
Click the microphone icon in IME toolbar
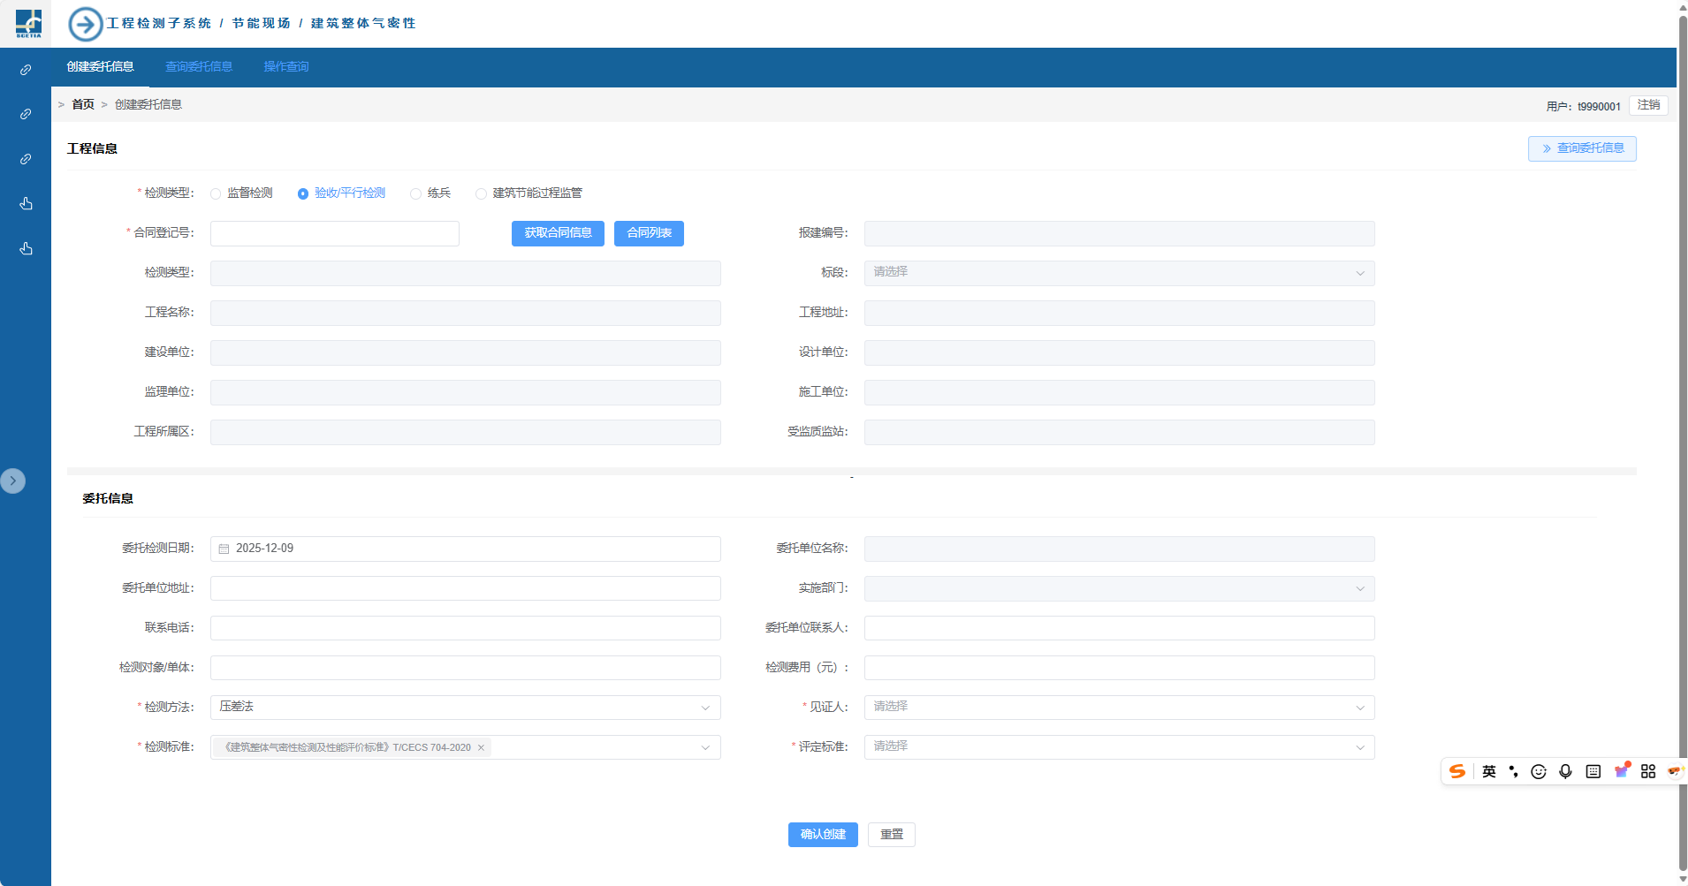click(x=1565, y=771)
